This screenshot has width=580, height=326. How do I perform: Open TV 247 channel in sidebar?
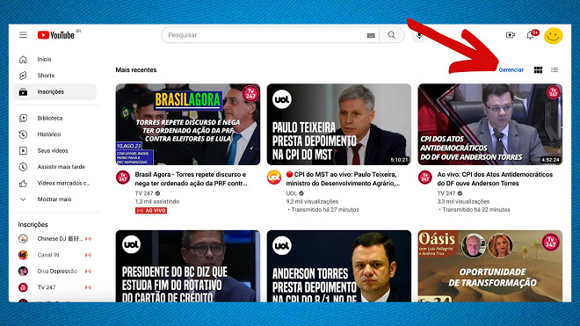click(x=54, y=287)
